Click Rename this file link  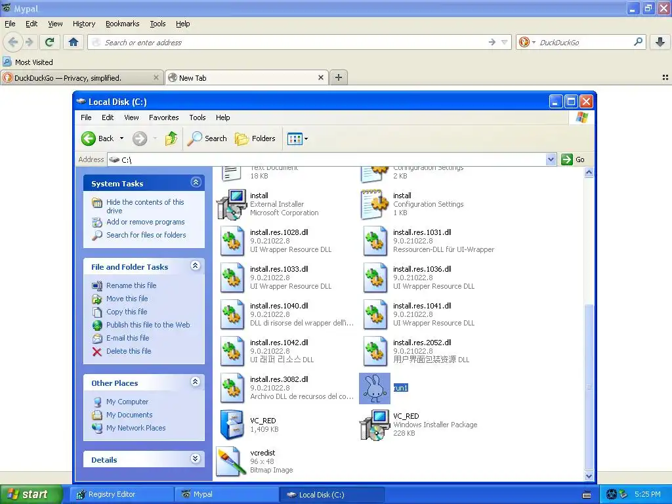131,285
